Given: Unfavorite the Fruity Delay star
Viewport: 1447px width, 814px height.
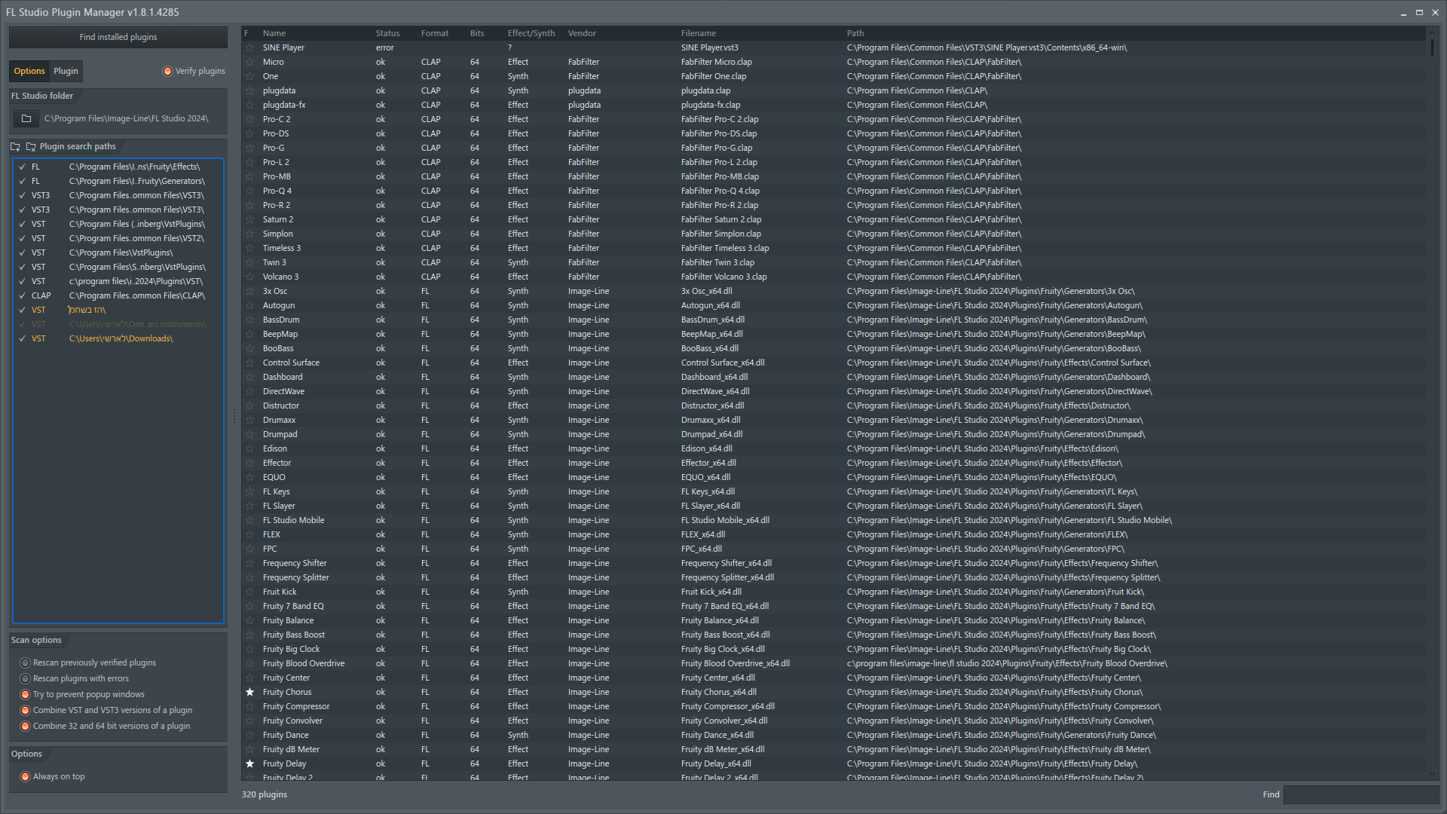Looking at the screenshot, I should tap(250, 764).
